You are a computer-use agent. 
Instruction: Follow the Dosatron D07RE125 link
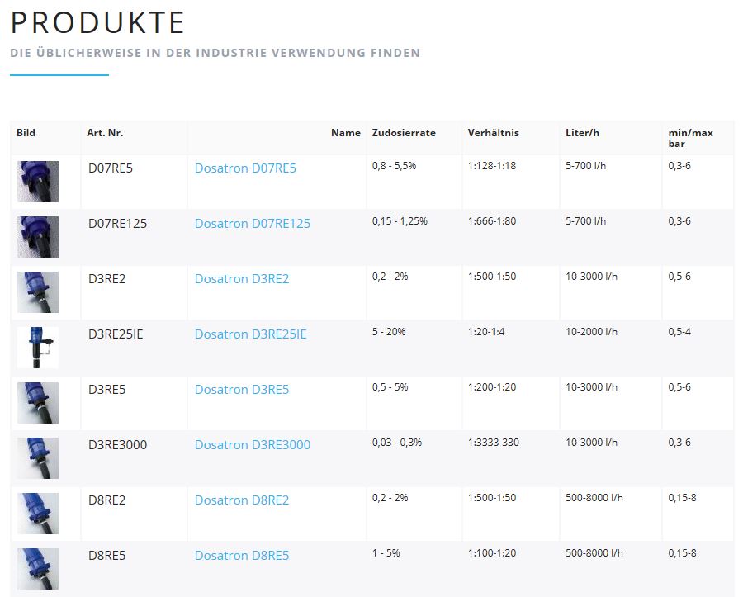253,224
